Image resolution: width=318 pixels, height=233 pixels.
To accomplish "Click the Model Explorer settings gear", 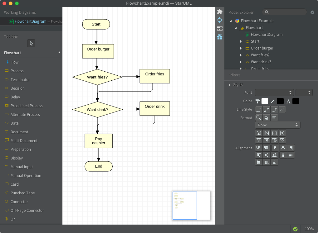I will point(313,12).
